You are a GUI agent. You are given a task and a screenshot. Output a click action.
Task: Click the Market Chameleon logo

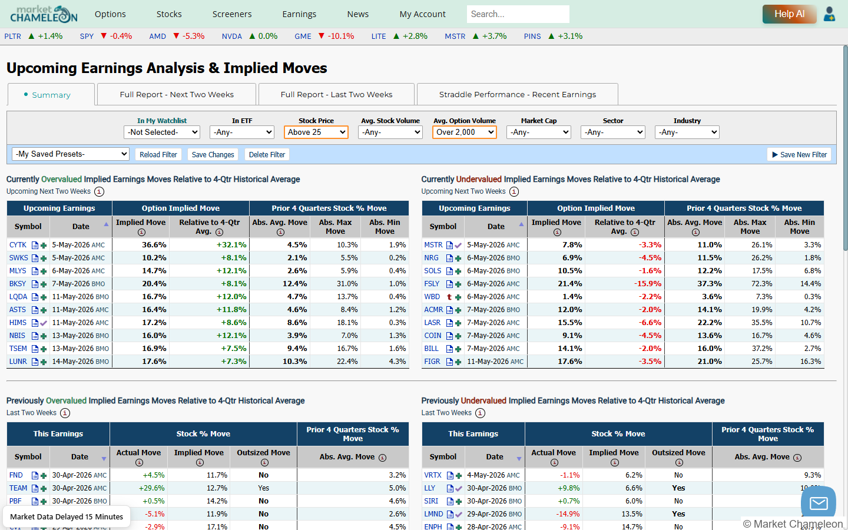point(44,14)
